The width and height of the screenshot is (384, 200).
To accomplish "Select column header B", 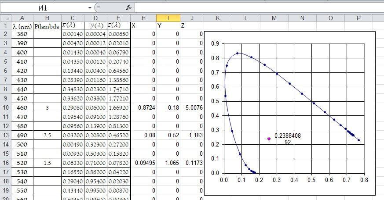I will [x=47, y=18].
